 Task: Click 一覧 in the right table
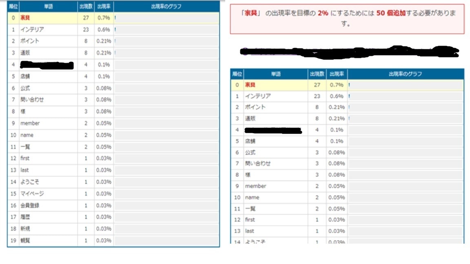click(x=250, y=209)
